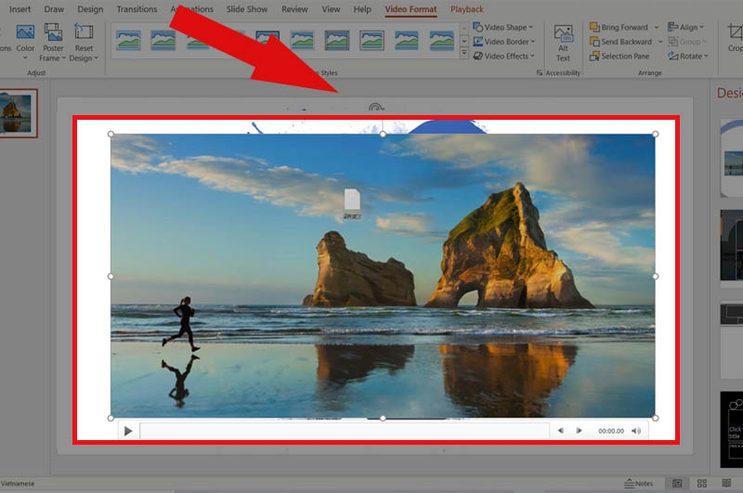Switch to Slide Sorter view in status bar
The height and width of the screenshot is (493, 743).
(702, 483)
